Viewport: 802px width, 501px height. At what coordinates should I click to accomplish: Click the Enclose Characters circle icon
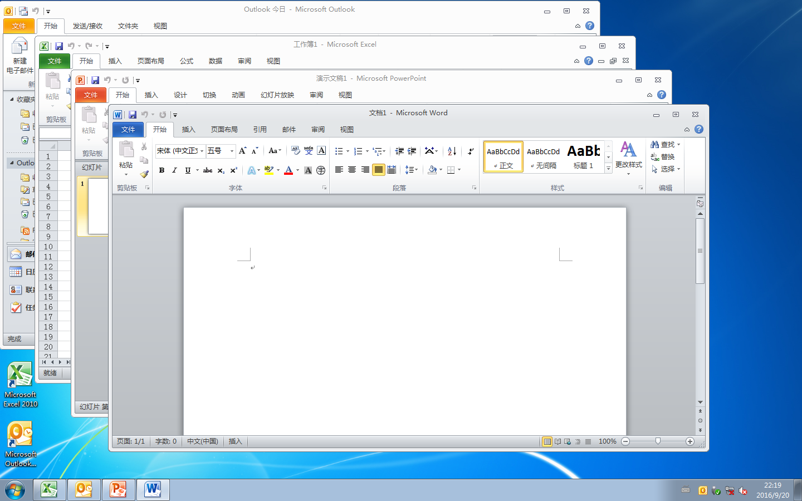pyautogui.click(x=321, y=170)
